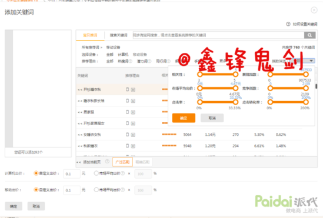
Task: Focus 计算机出价 custom bid field
Action: [72, 174]
